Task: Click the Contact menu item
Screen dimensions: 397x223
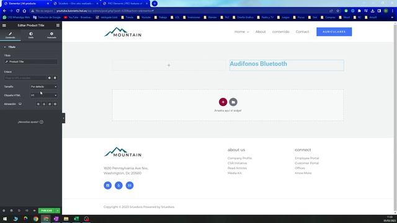Action: (x=302, y=32)
